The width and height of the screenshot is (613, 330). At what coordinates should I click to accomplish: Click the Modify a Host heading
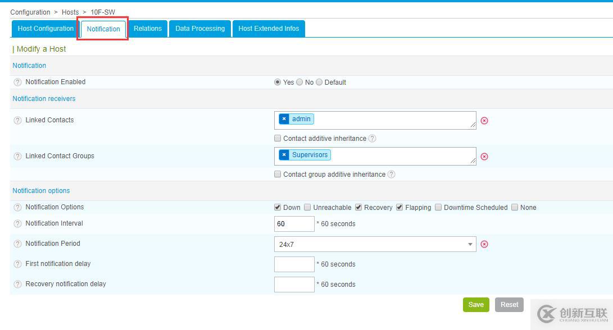point(41,49)
